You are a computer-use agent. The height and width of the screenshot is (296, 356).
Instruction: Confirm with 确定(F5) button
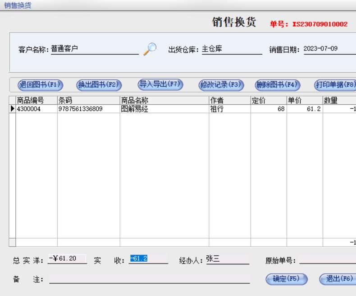pos(287,279)
